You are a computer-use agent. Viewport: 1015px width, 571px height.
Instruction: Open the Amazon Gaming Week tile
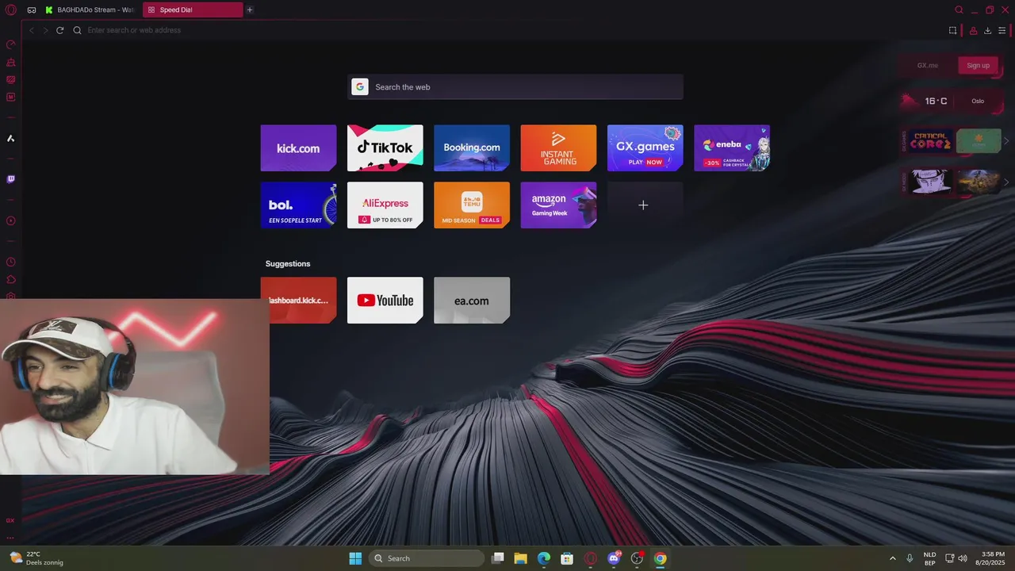[558, 205]
